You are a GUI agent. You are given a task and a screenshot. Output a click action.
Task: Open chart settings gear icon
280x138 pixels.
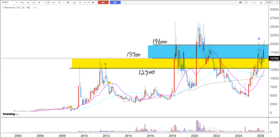point(68,2)
